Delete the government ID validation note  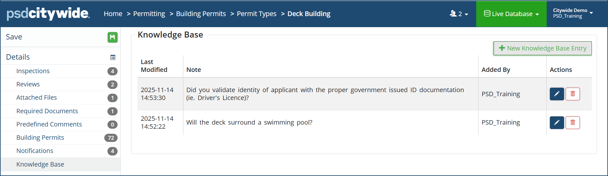coord(573,94)
